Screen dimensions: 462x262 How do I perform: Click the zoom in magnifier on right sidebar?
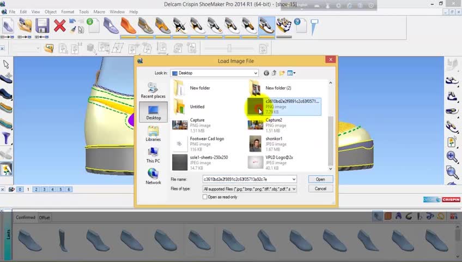tap(452, 157)
